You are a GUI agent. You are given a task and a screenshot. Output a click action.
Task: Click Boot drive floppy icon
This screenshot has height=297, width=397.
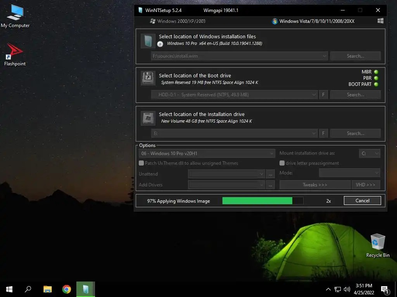pyautogui.click(x=148, y=78)
